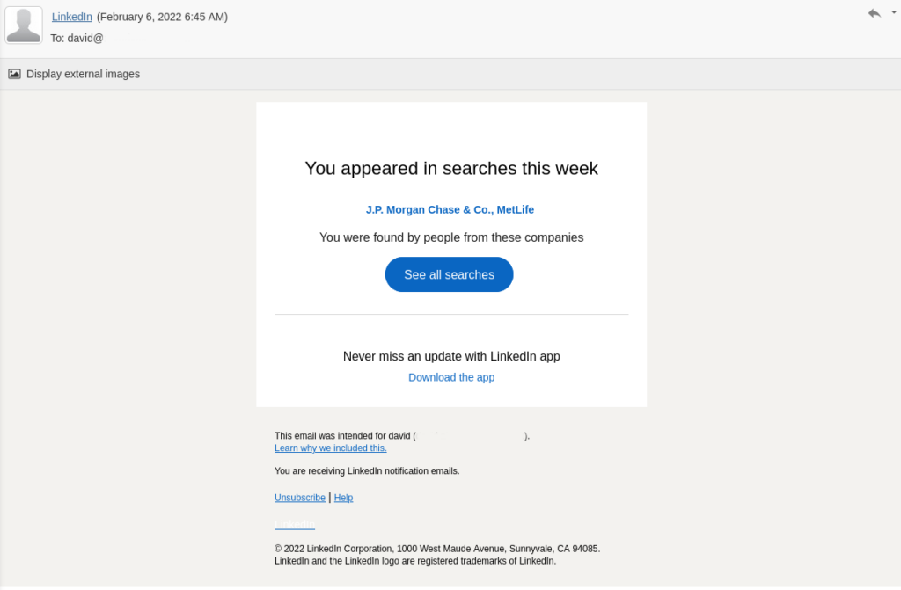Follow the "Download the app" link
Image resolution: width=901 pixels, height=590 pixels.
pyautogui.click(x=451, y=377)
